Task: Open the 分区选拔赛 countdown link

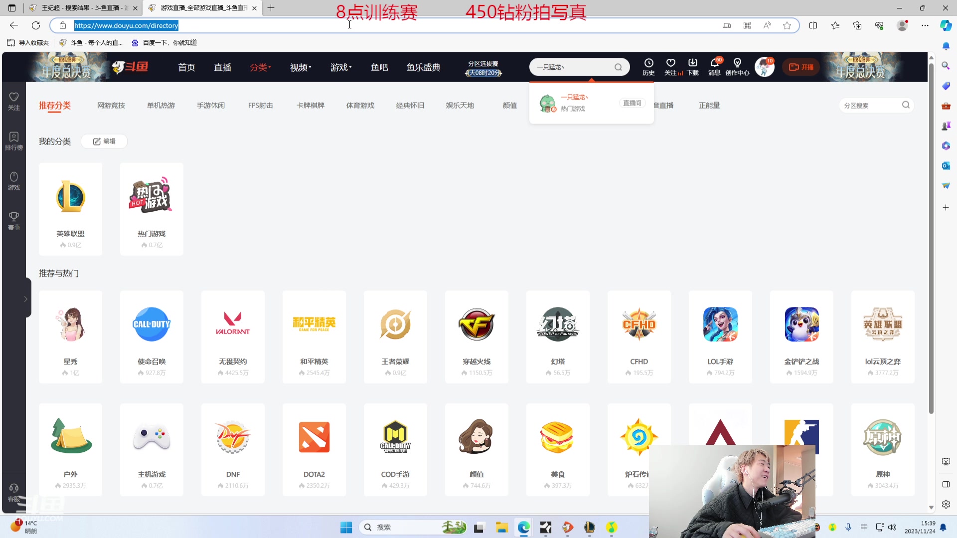Action: pyautogui.click(x=483, y=68)
